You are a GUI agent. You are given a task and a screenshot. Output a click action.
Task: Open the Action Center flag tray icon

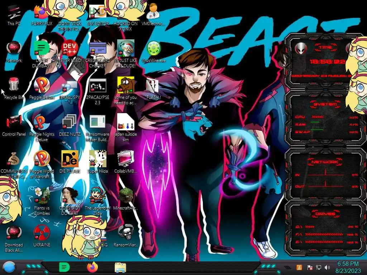pos(310,267)
